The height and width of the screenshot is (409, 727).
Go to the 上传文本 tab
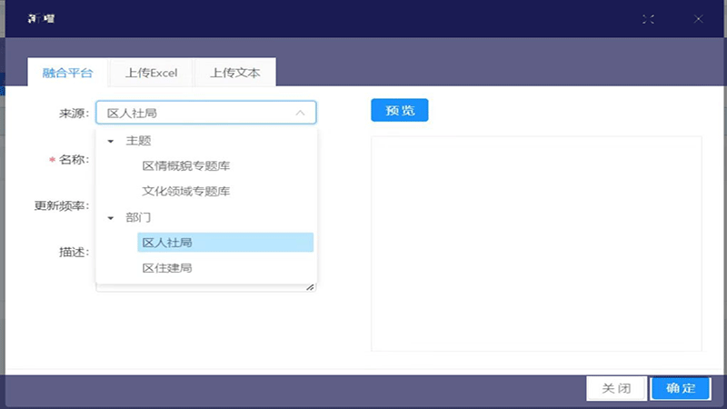click(234, 73)
